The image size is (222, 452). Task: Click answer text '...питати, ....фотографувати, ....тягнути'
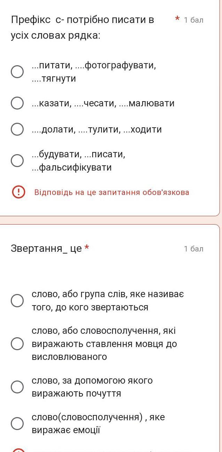[94, 72]
